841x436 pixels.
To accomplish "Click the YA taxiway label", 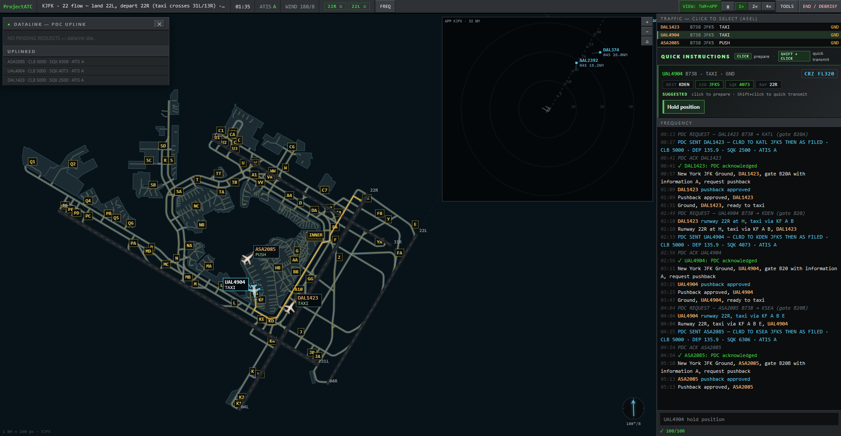I will point(379,242).
